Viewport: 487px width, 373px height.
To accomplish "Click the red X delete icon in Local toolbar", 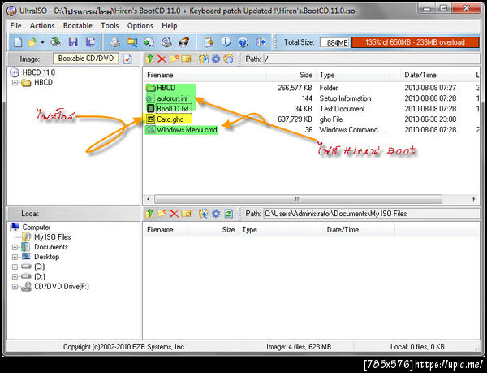I will coord(174,214).
